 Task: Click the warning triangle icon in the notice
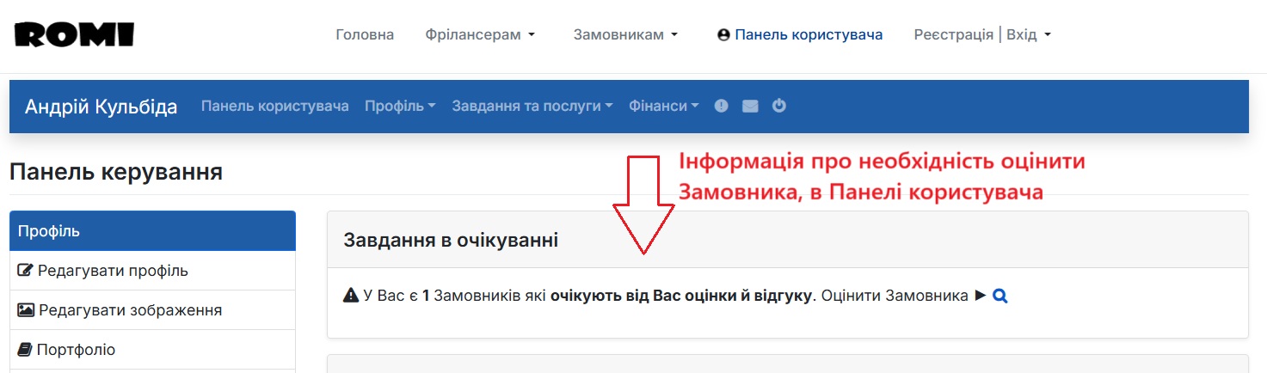pos(350,296)
